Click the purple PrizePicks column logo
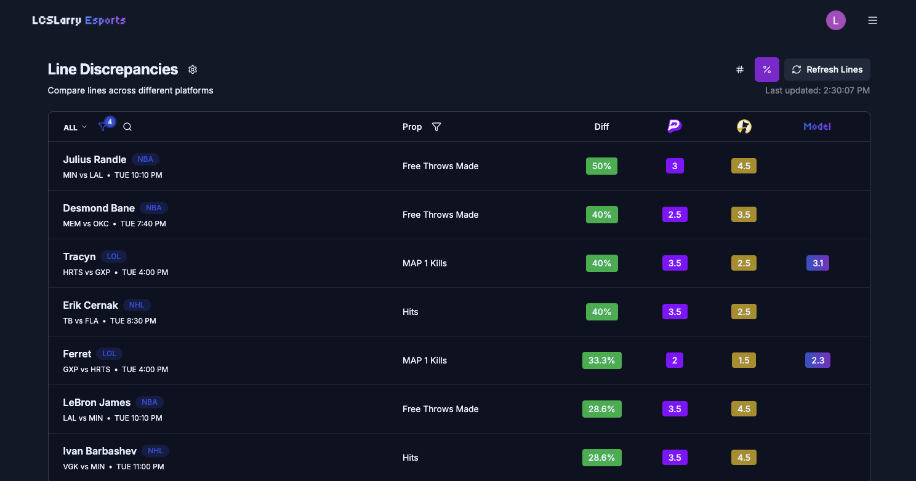The image size is (916, 481). [675, 127]
